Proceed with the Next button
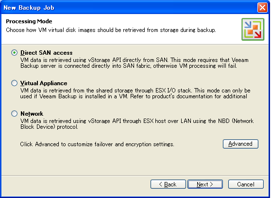 205,184
